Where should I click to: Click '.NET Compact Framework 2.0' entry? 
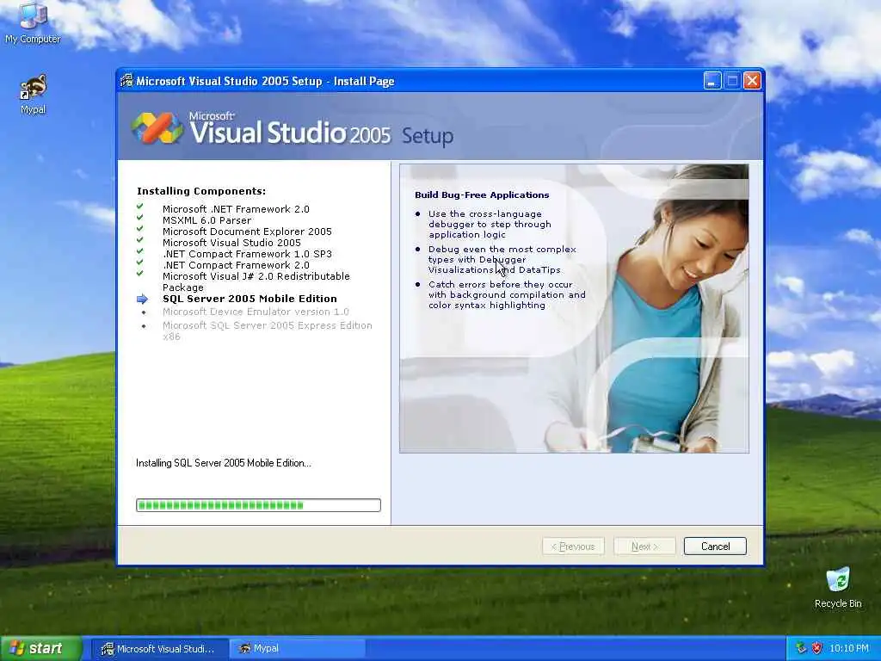point(236,265)
